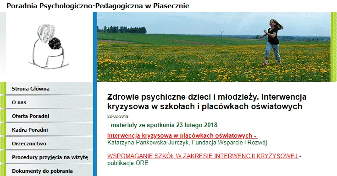Click the article heading Zdrowie psychiczne dzieci i młodzieży
The height and width of the screenshot is (176, 337).
click(207, 101)
